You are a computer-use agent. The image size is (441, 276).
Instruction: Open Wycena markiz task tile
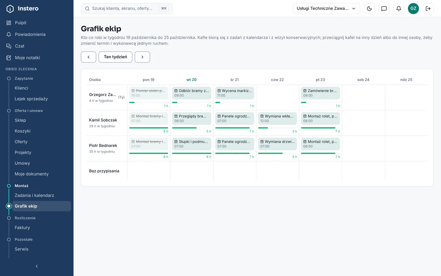tap(235, 93)
